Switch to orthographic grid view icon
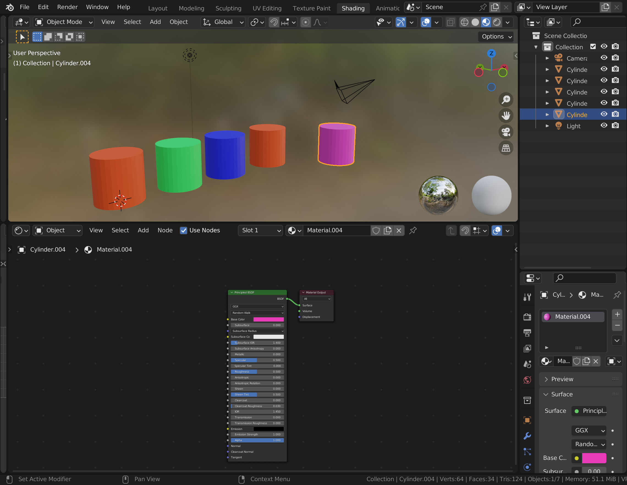Screen dimensions: 627x485 (x=505, y=148)
